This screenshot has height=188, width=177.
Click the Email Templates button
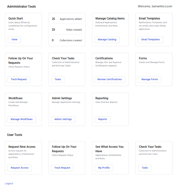pos(150,40)
